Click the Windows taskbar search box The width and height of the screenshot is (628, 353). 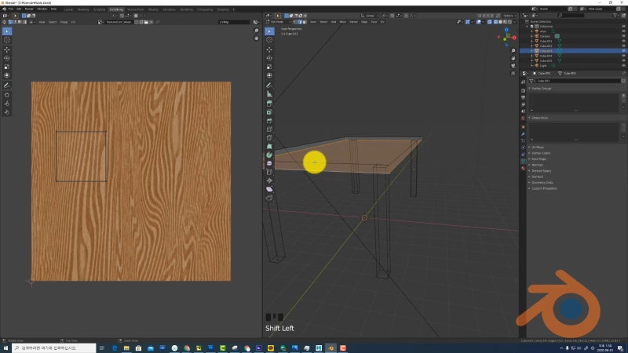(x=54, y=348)
